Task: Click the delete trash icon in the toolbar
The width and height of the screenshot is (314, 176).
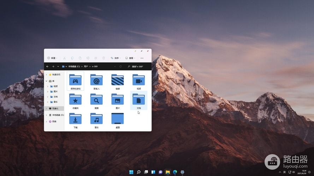Action: [x=103, y=58]
